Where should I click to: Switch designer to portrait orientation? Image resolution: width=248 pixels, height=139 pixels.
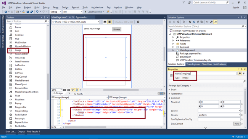[110, 22]
